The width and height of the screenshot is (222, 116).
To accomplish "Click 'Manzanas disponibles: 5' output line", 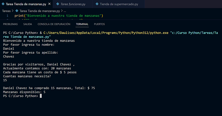I will click(x=24, y=92).
